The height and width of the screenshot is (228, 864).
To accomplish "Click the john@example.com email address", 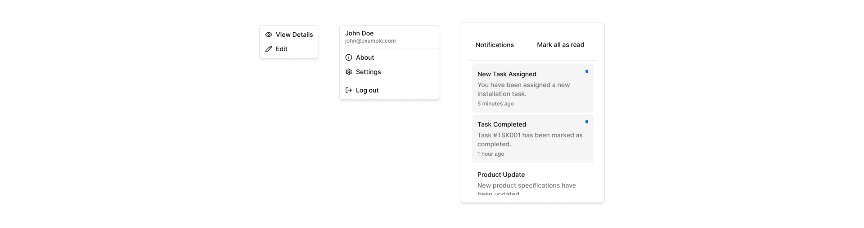I will pyautogui.click(x=370, y=41).
